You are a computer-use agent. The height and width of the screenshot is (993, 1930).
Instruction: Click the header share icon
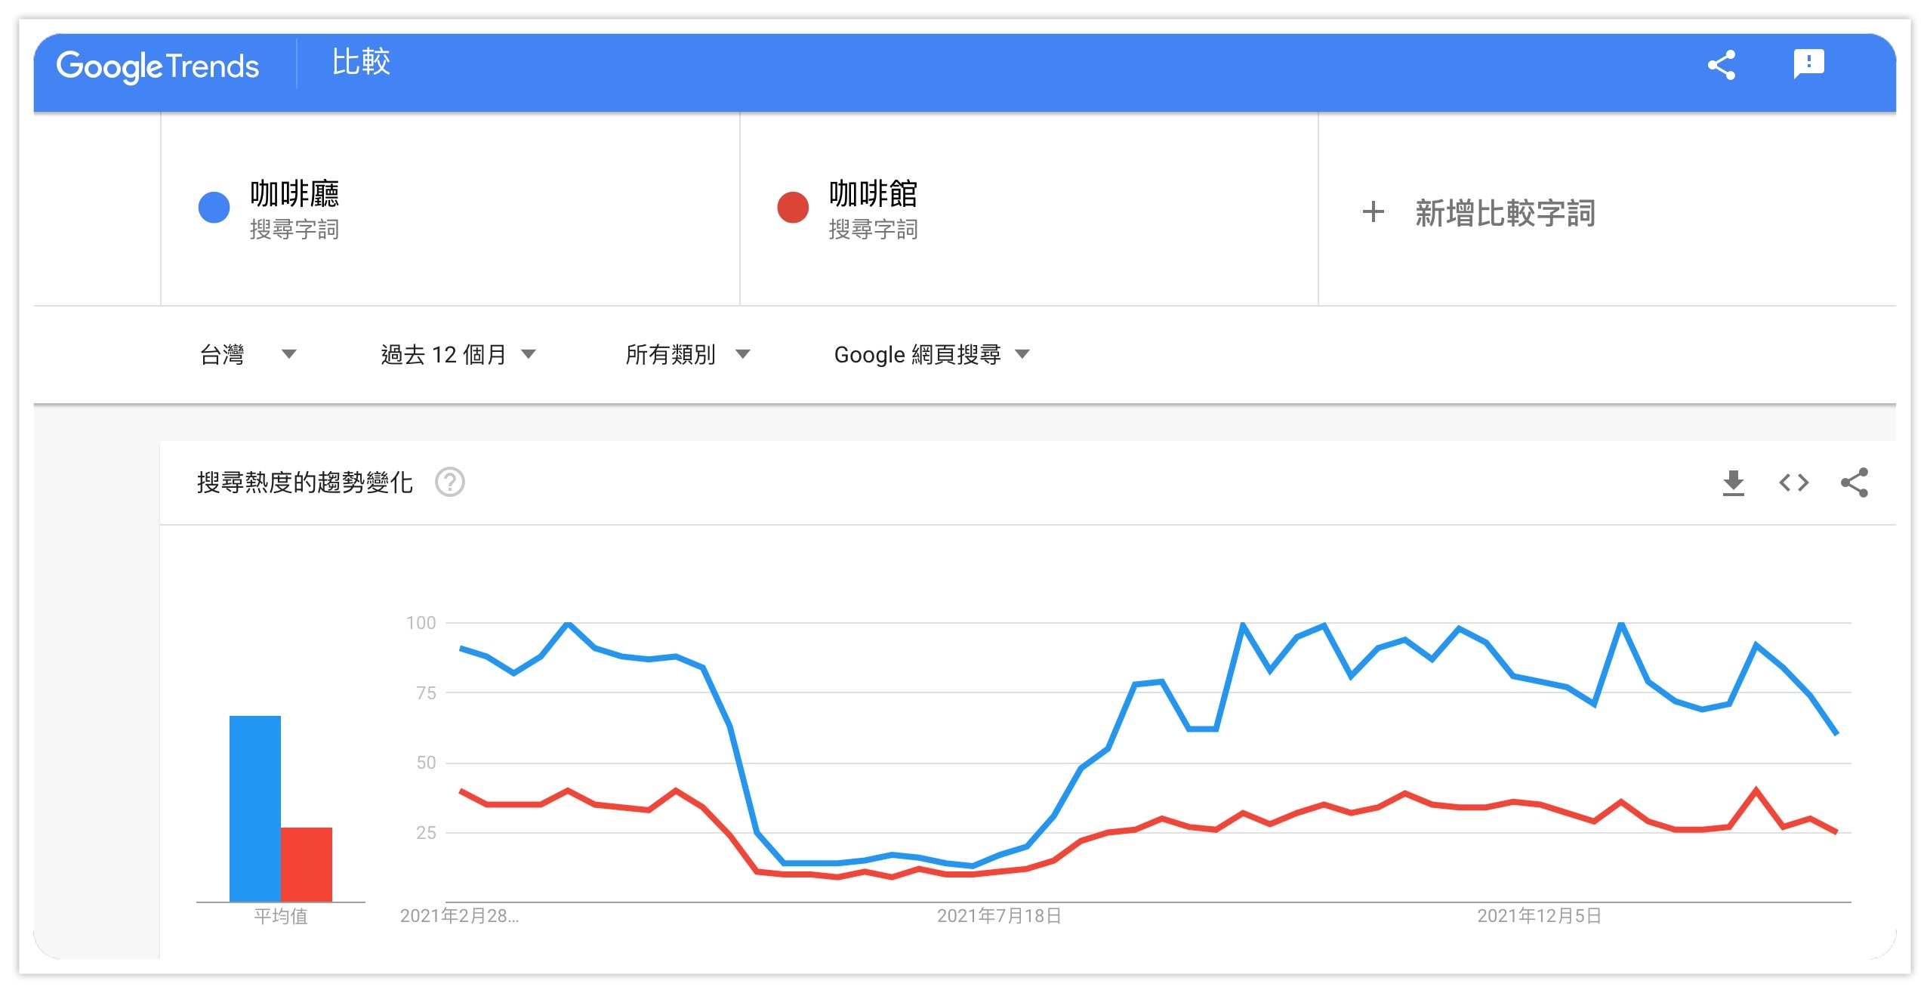point(1721,65)
